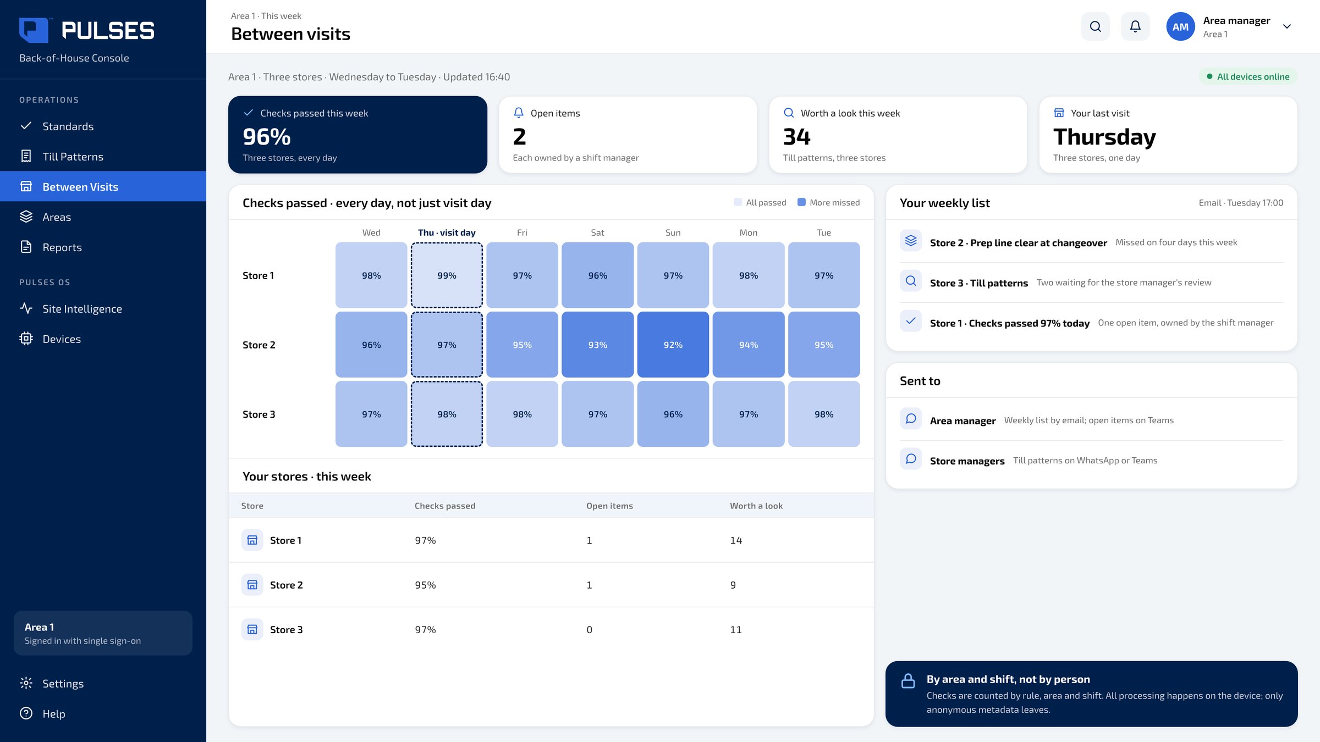Click Store 2 icon in stores table
Viewport: 1320px width, 742px height.
pos(252,585)
